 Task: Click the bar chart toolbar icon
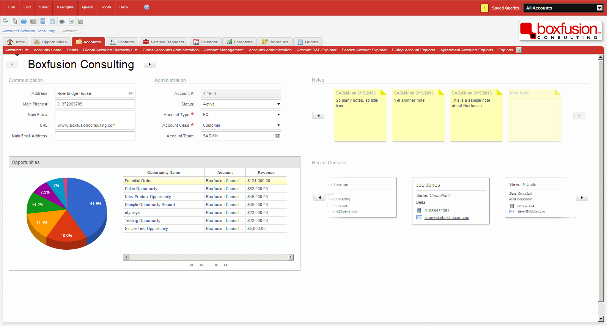81,21
